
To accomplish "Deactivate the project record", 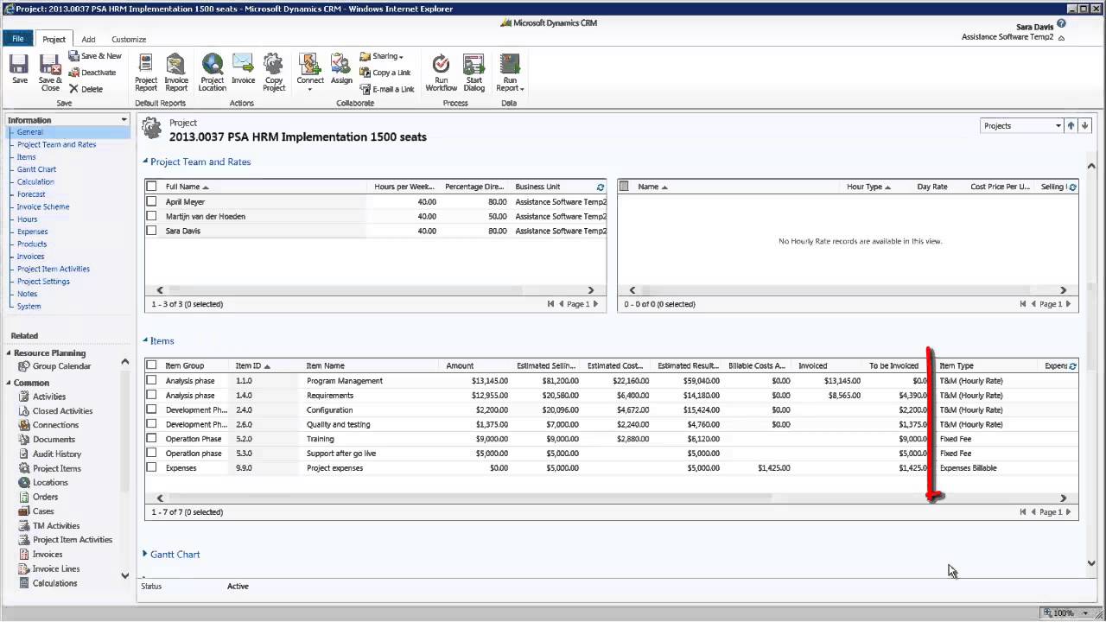I will [x=92, y=73].
